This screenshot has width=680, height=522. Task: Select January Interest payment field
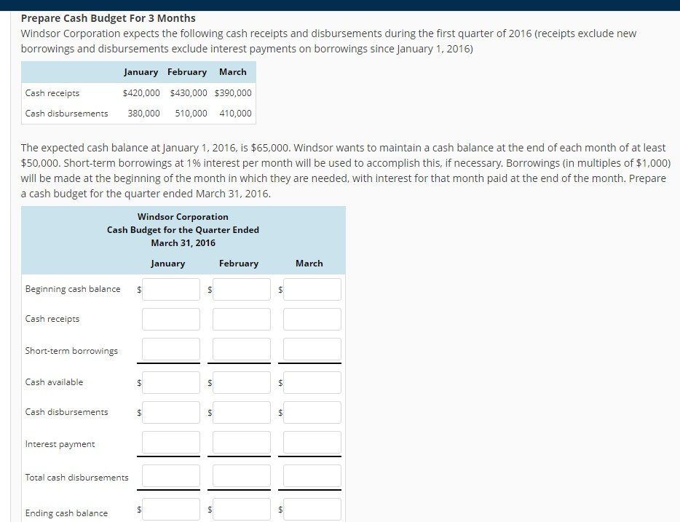(x=171, y=442)
